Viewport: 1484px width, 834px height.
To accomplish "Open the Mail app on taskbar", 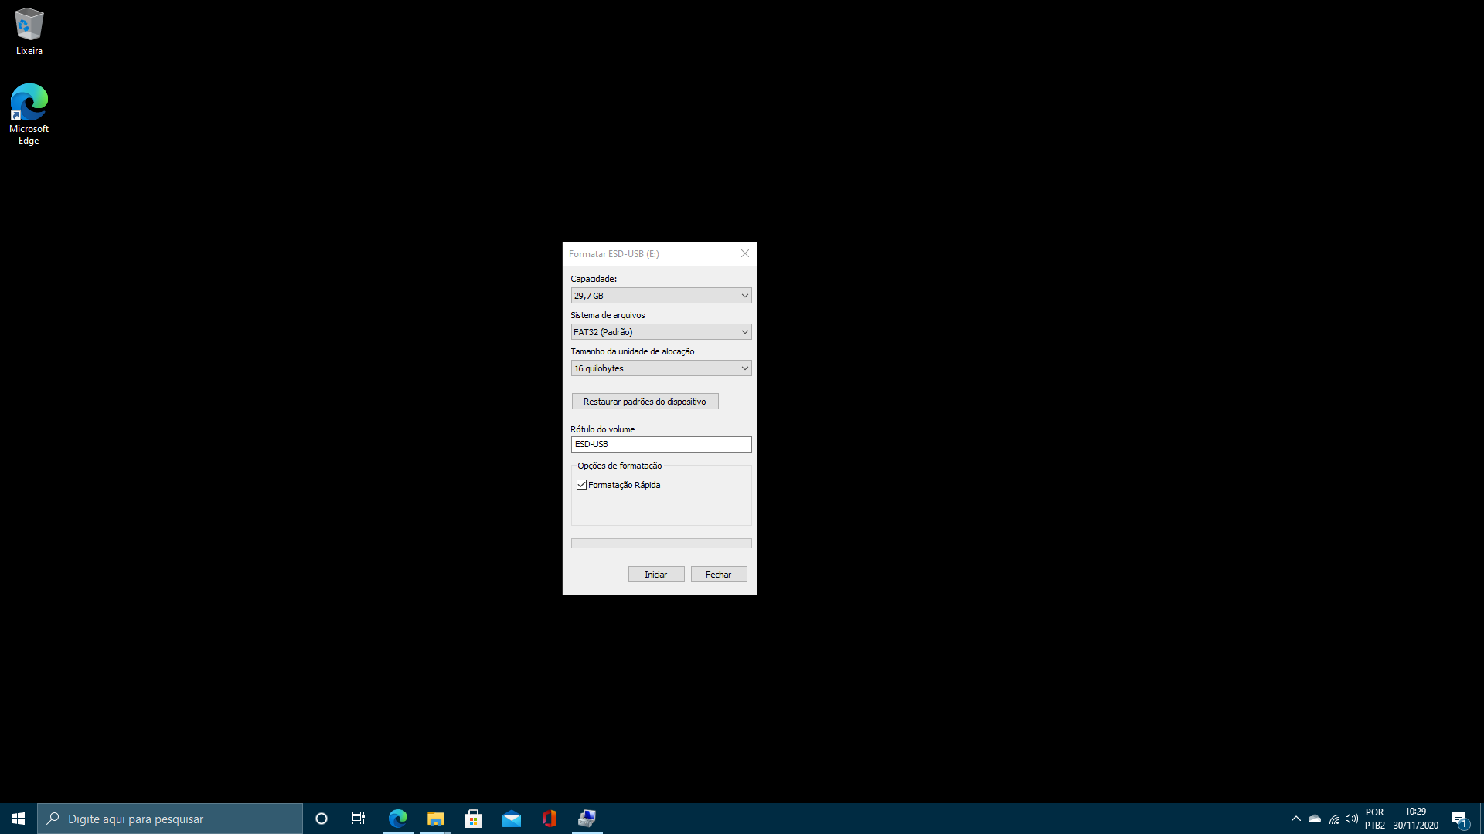I will (x=512, y=819).
